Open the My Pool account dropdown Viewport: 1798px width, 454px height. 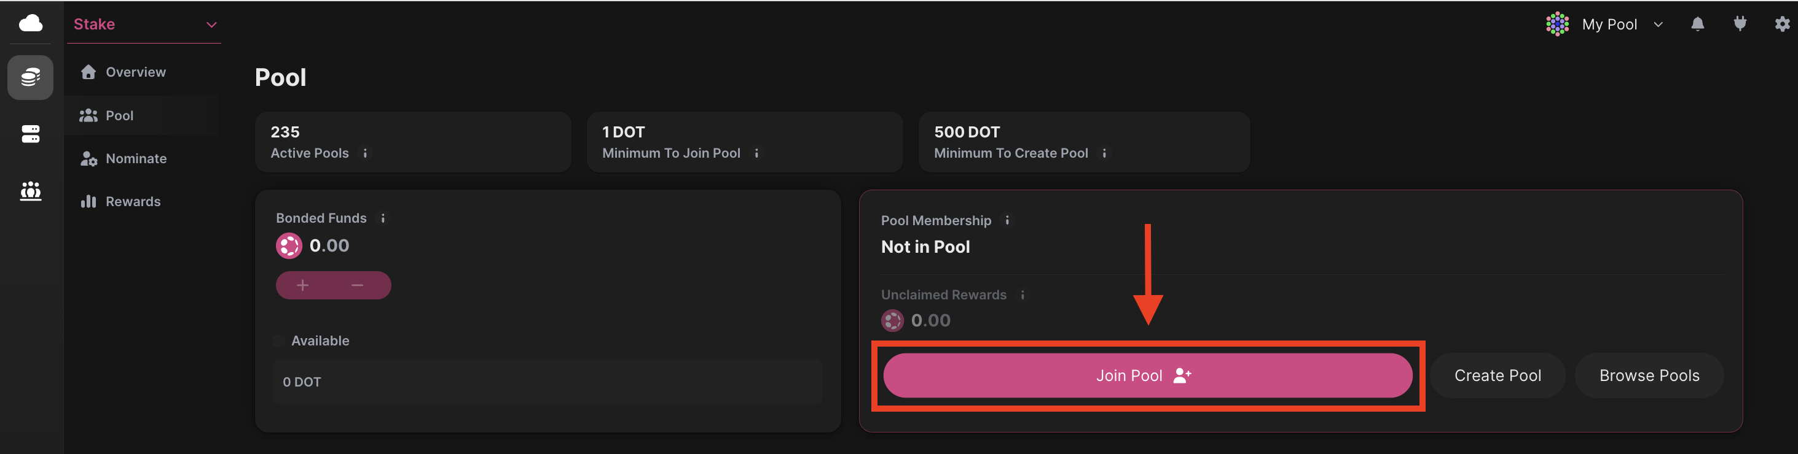tap(1604, 25)
